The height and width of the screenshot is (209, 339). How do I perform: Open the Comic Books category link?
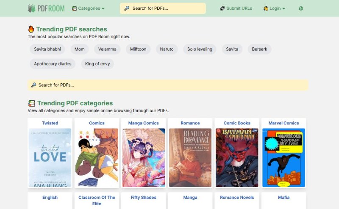[237, 123]
